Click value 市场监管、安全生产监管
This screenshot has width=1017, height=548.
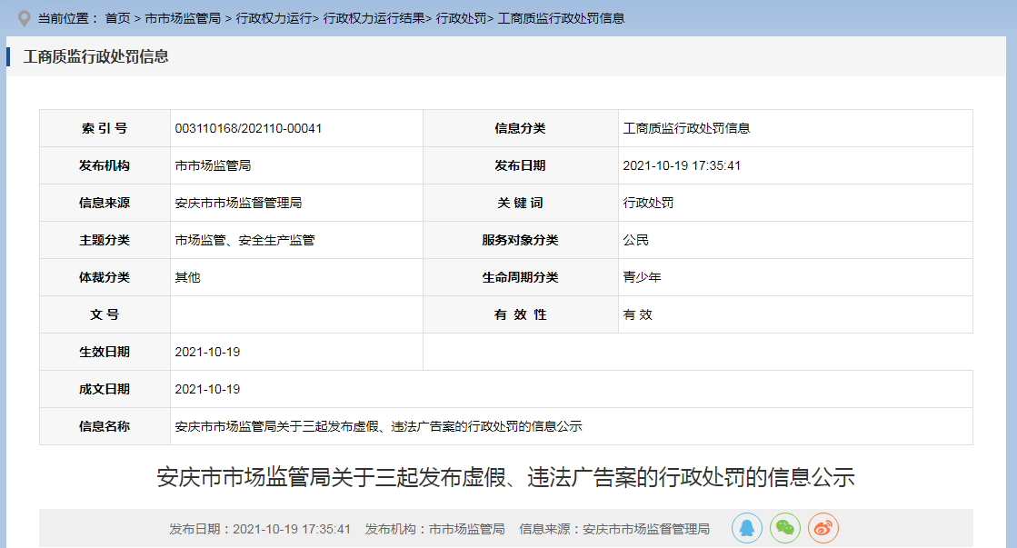tap(244, 240)
